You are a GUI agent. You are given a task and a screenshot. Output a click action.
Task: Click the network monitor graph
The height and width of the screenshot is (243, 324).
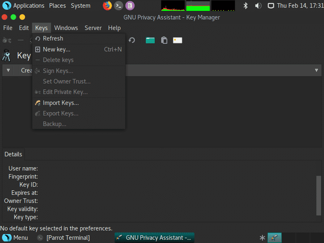(x=223, y=6)
